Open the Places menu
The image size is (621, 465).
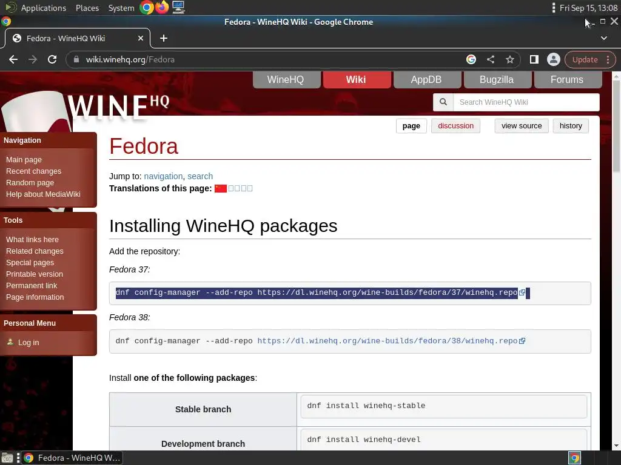point(87,8)
